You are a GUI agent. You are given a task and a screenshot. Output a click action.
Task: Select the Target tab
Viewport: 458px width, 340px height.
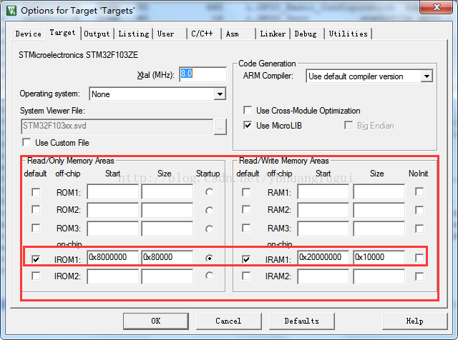[x=62, y=33]
